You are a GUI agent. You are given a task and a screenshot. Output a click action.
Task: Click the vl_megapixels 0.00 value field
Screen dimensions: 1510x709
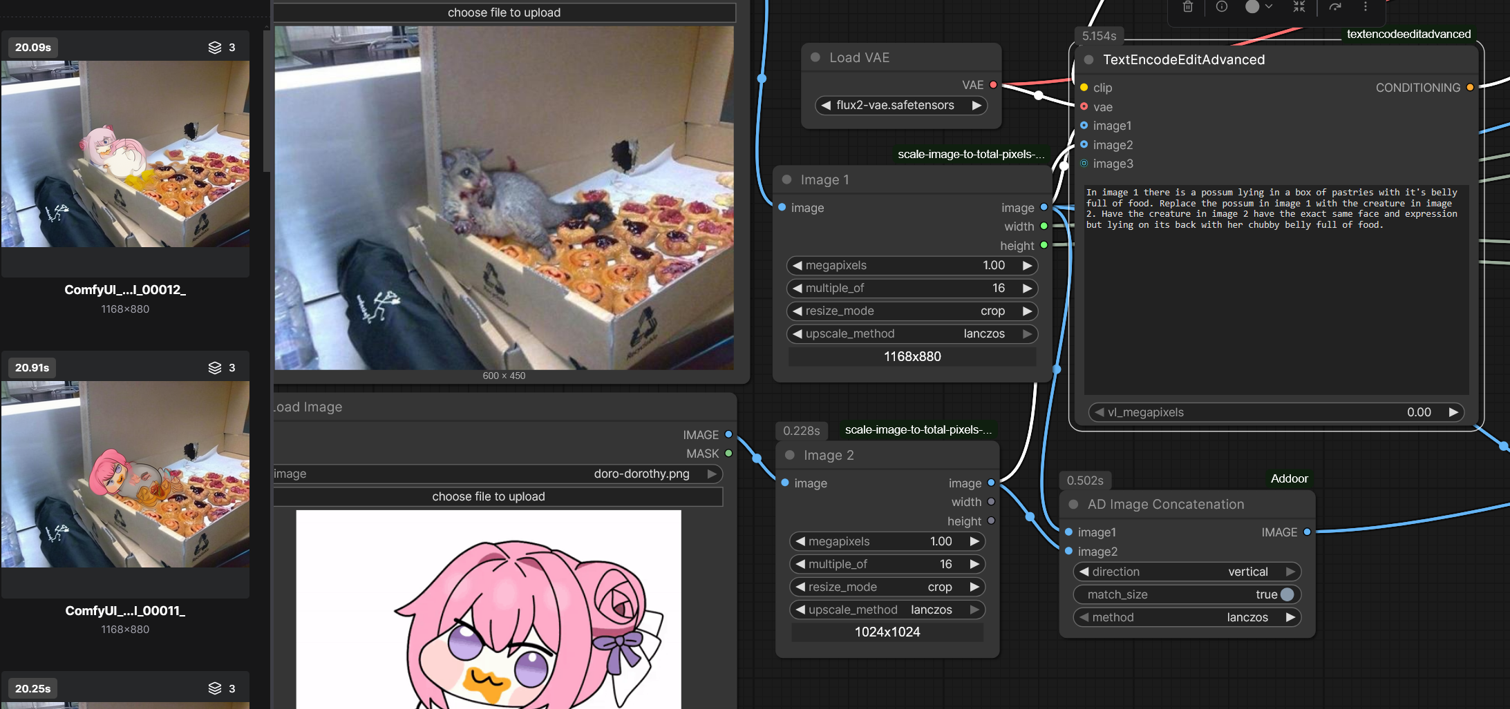point(1419,412)
